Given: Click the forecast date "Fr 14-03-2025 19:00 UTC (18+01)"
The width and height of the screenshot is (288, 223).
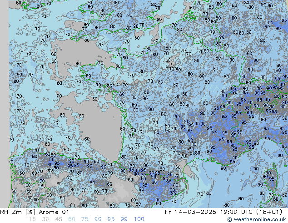Looking at the screenshot, I should coord(223,212).
